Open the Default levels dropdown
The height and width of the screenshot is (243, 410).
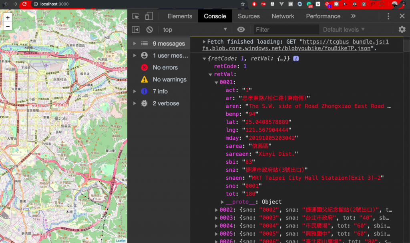[344, 30]
